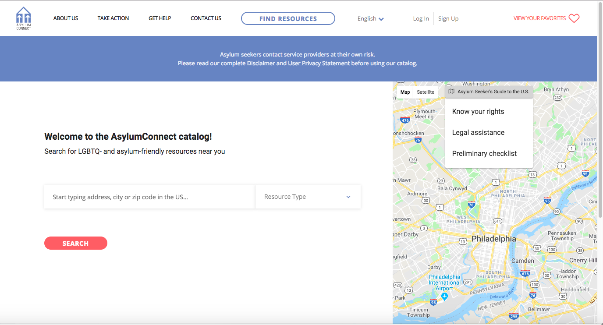603x325 pixels.
Task: Click the Resource Type chevron arrow
Action: coord(348,197)
